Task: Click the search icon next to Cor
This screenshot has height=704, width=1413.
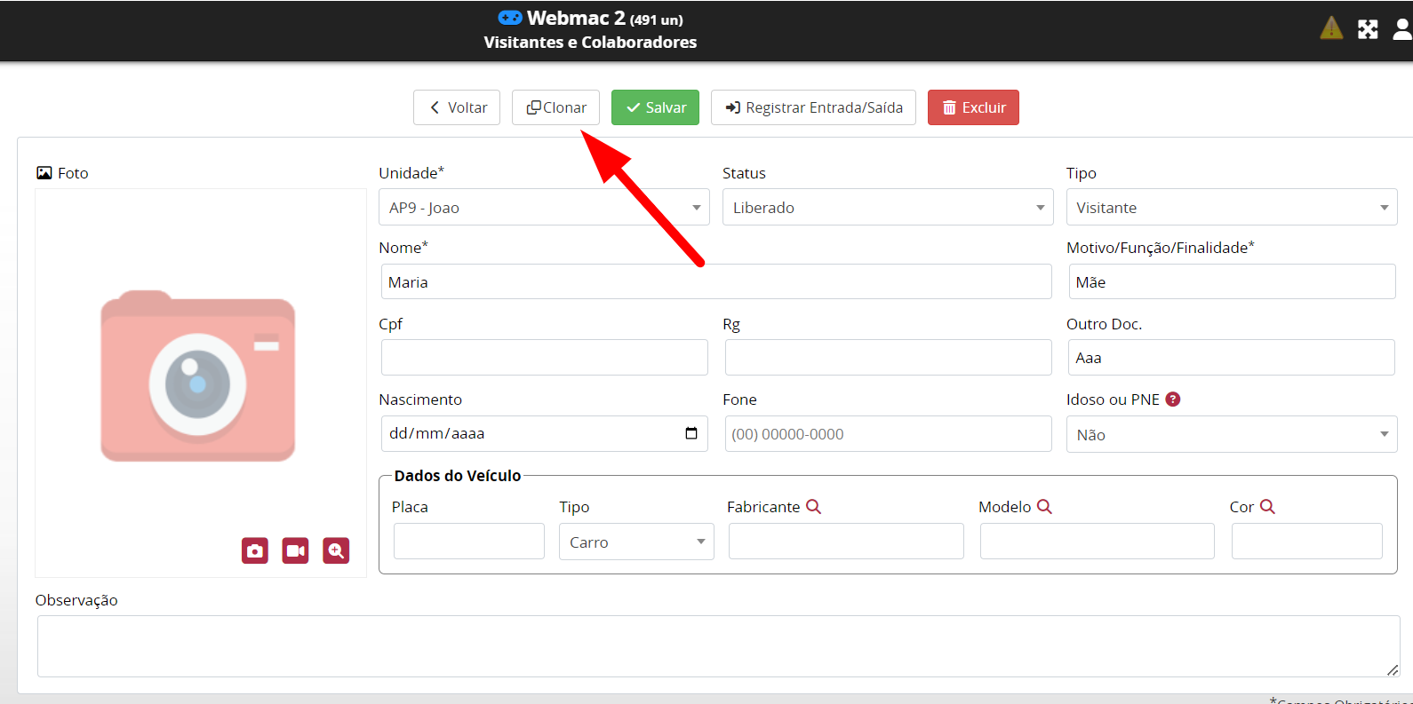Action: pos(1267,507)
